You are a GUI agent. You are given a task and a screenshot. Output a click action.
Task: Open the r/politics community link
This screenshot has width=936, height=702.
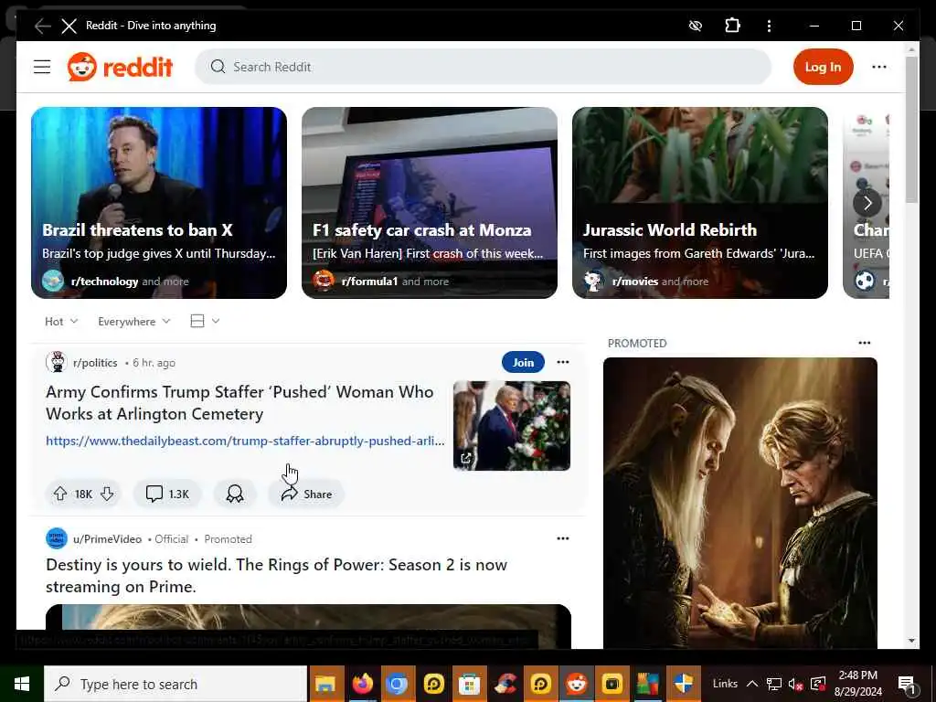[95, 362]
